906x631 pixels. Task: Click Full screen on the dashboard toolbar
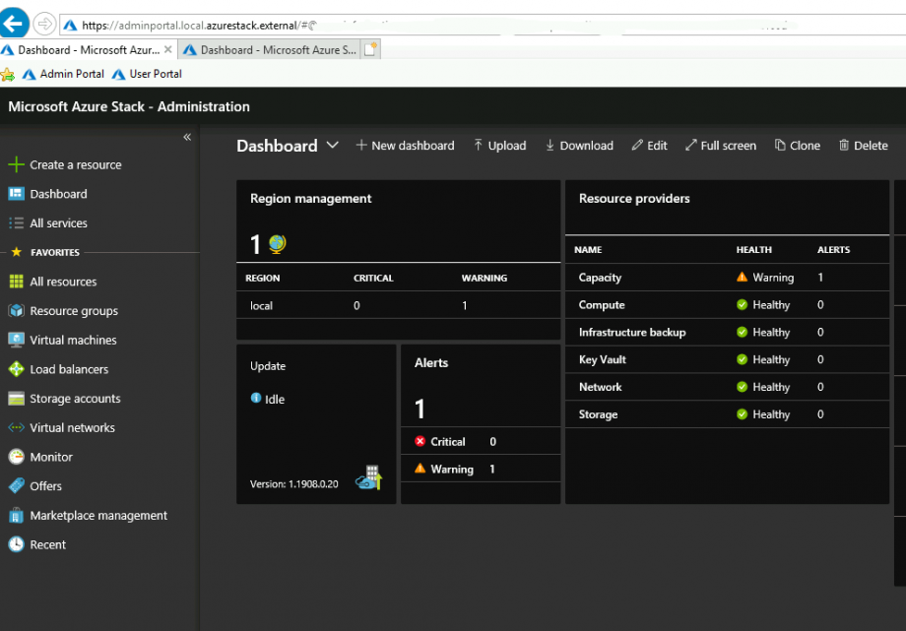point(720,145)
